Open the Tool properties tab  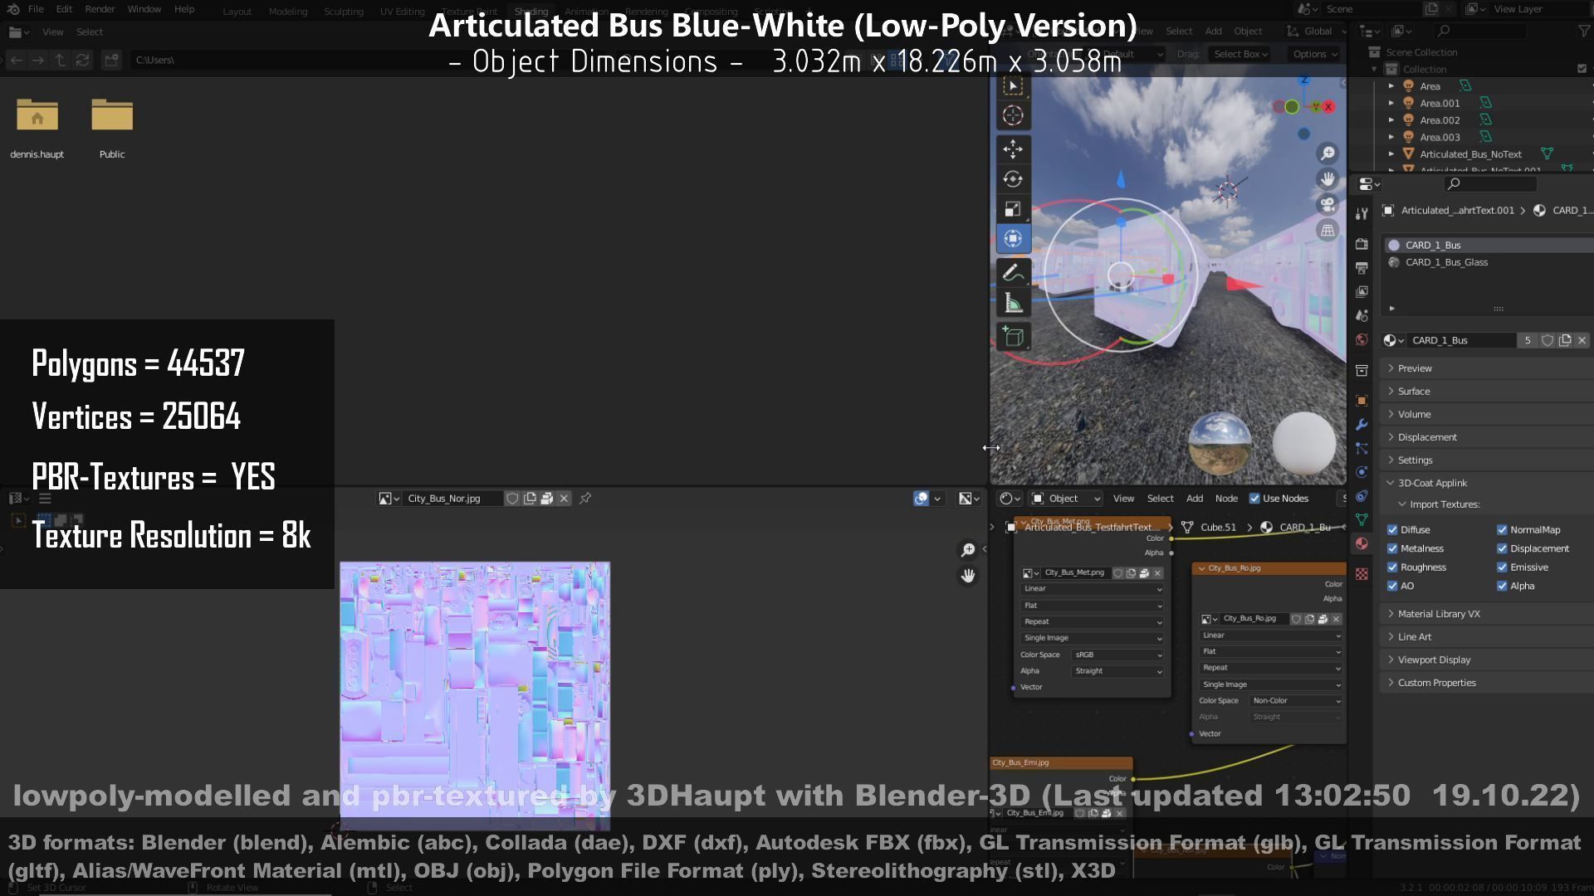1362,213
